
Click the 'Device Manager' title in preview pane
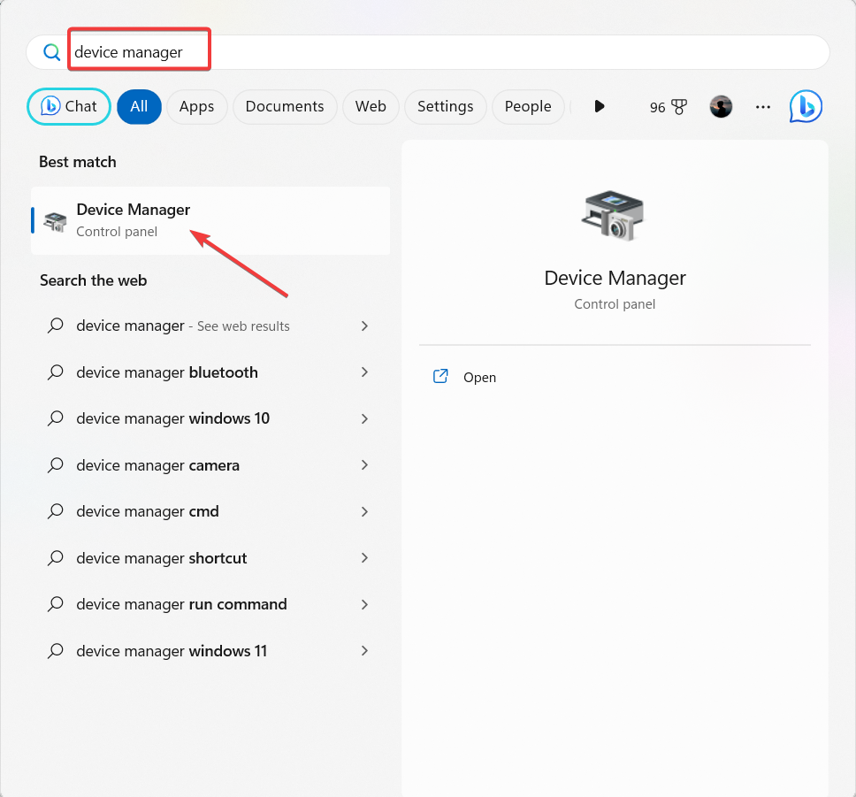click(x=615, y=279)
